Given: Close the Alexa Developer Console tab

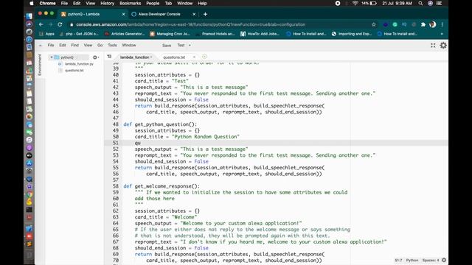Looking at the screenshot, I should click(194, 14).
